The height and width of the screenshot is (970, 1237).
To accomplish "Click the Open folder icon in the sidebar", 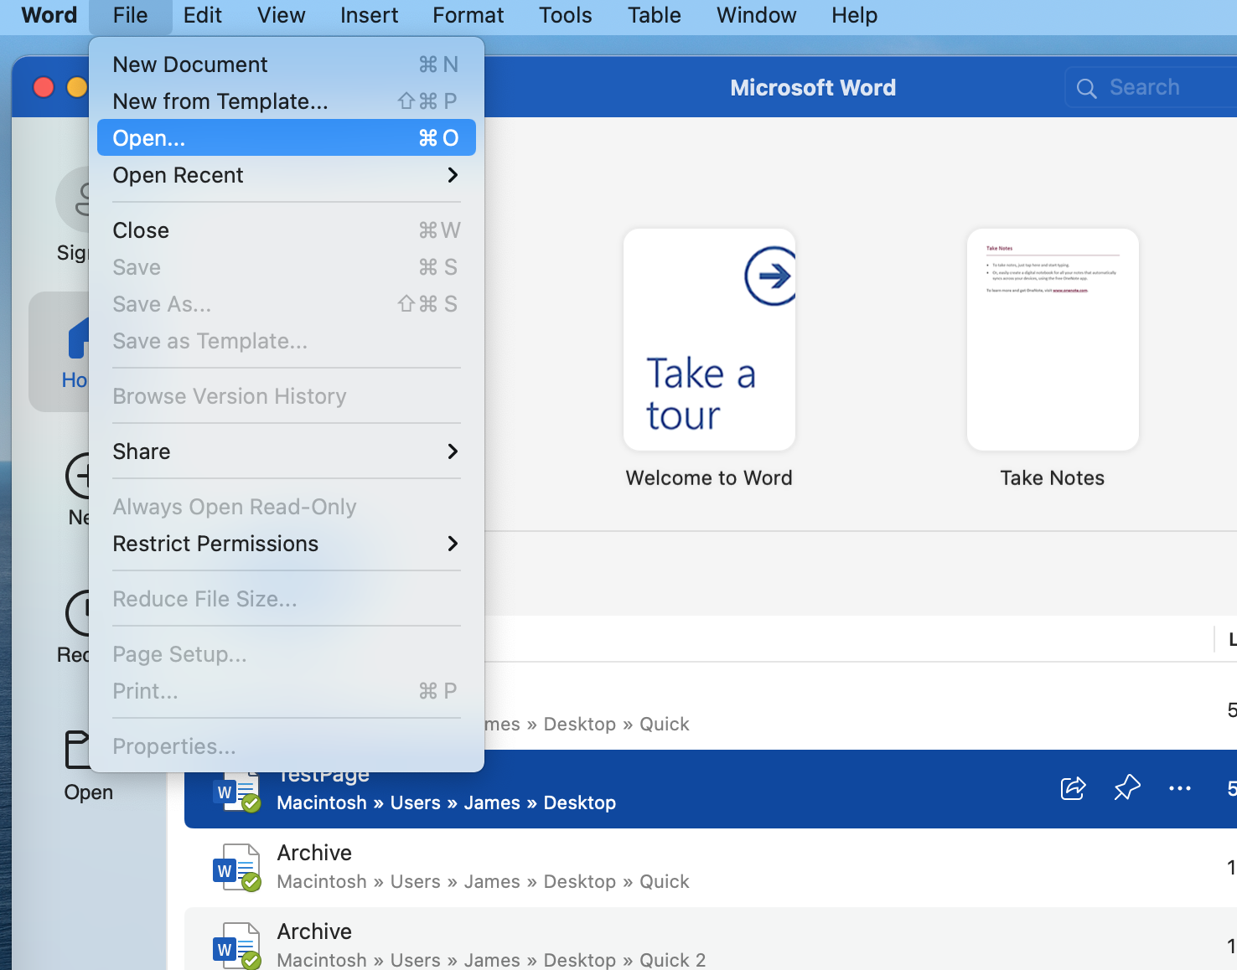I will [x=78, y=750].
